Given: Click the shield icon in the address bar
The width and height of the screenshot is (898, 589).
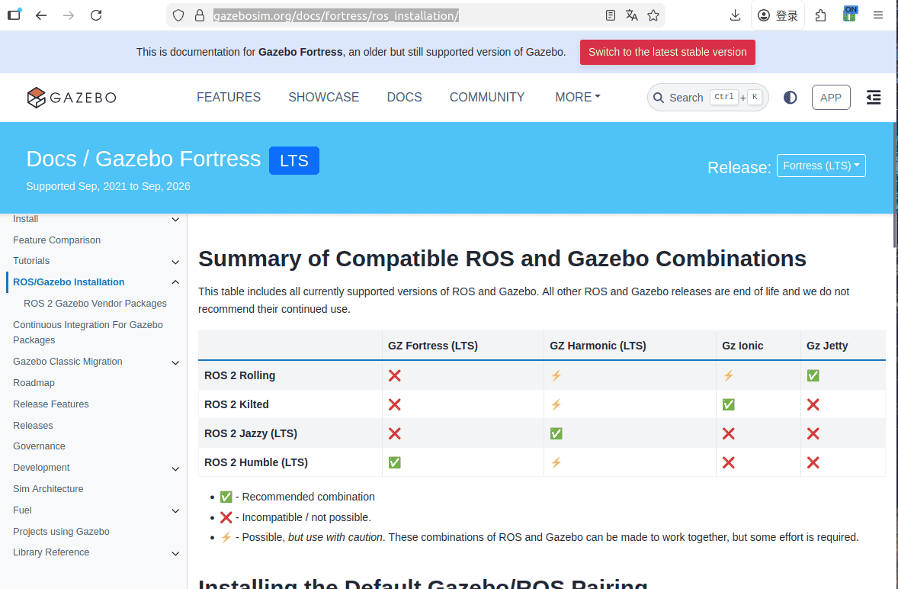Looking at the screenshot, I should [177, 14].
